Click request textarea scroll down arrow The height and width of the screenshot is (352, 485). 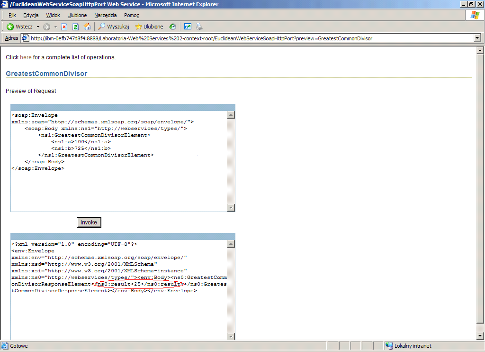231,208
